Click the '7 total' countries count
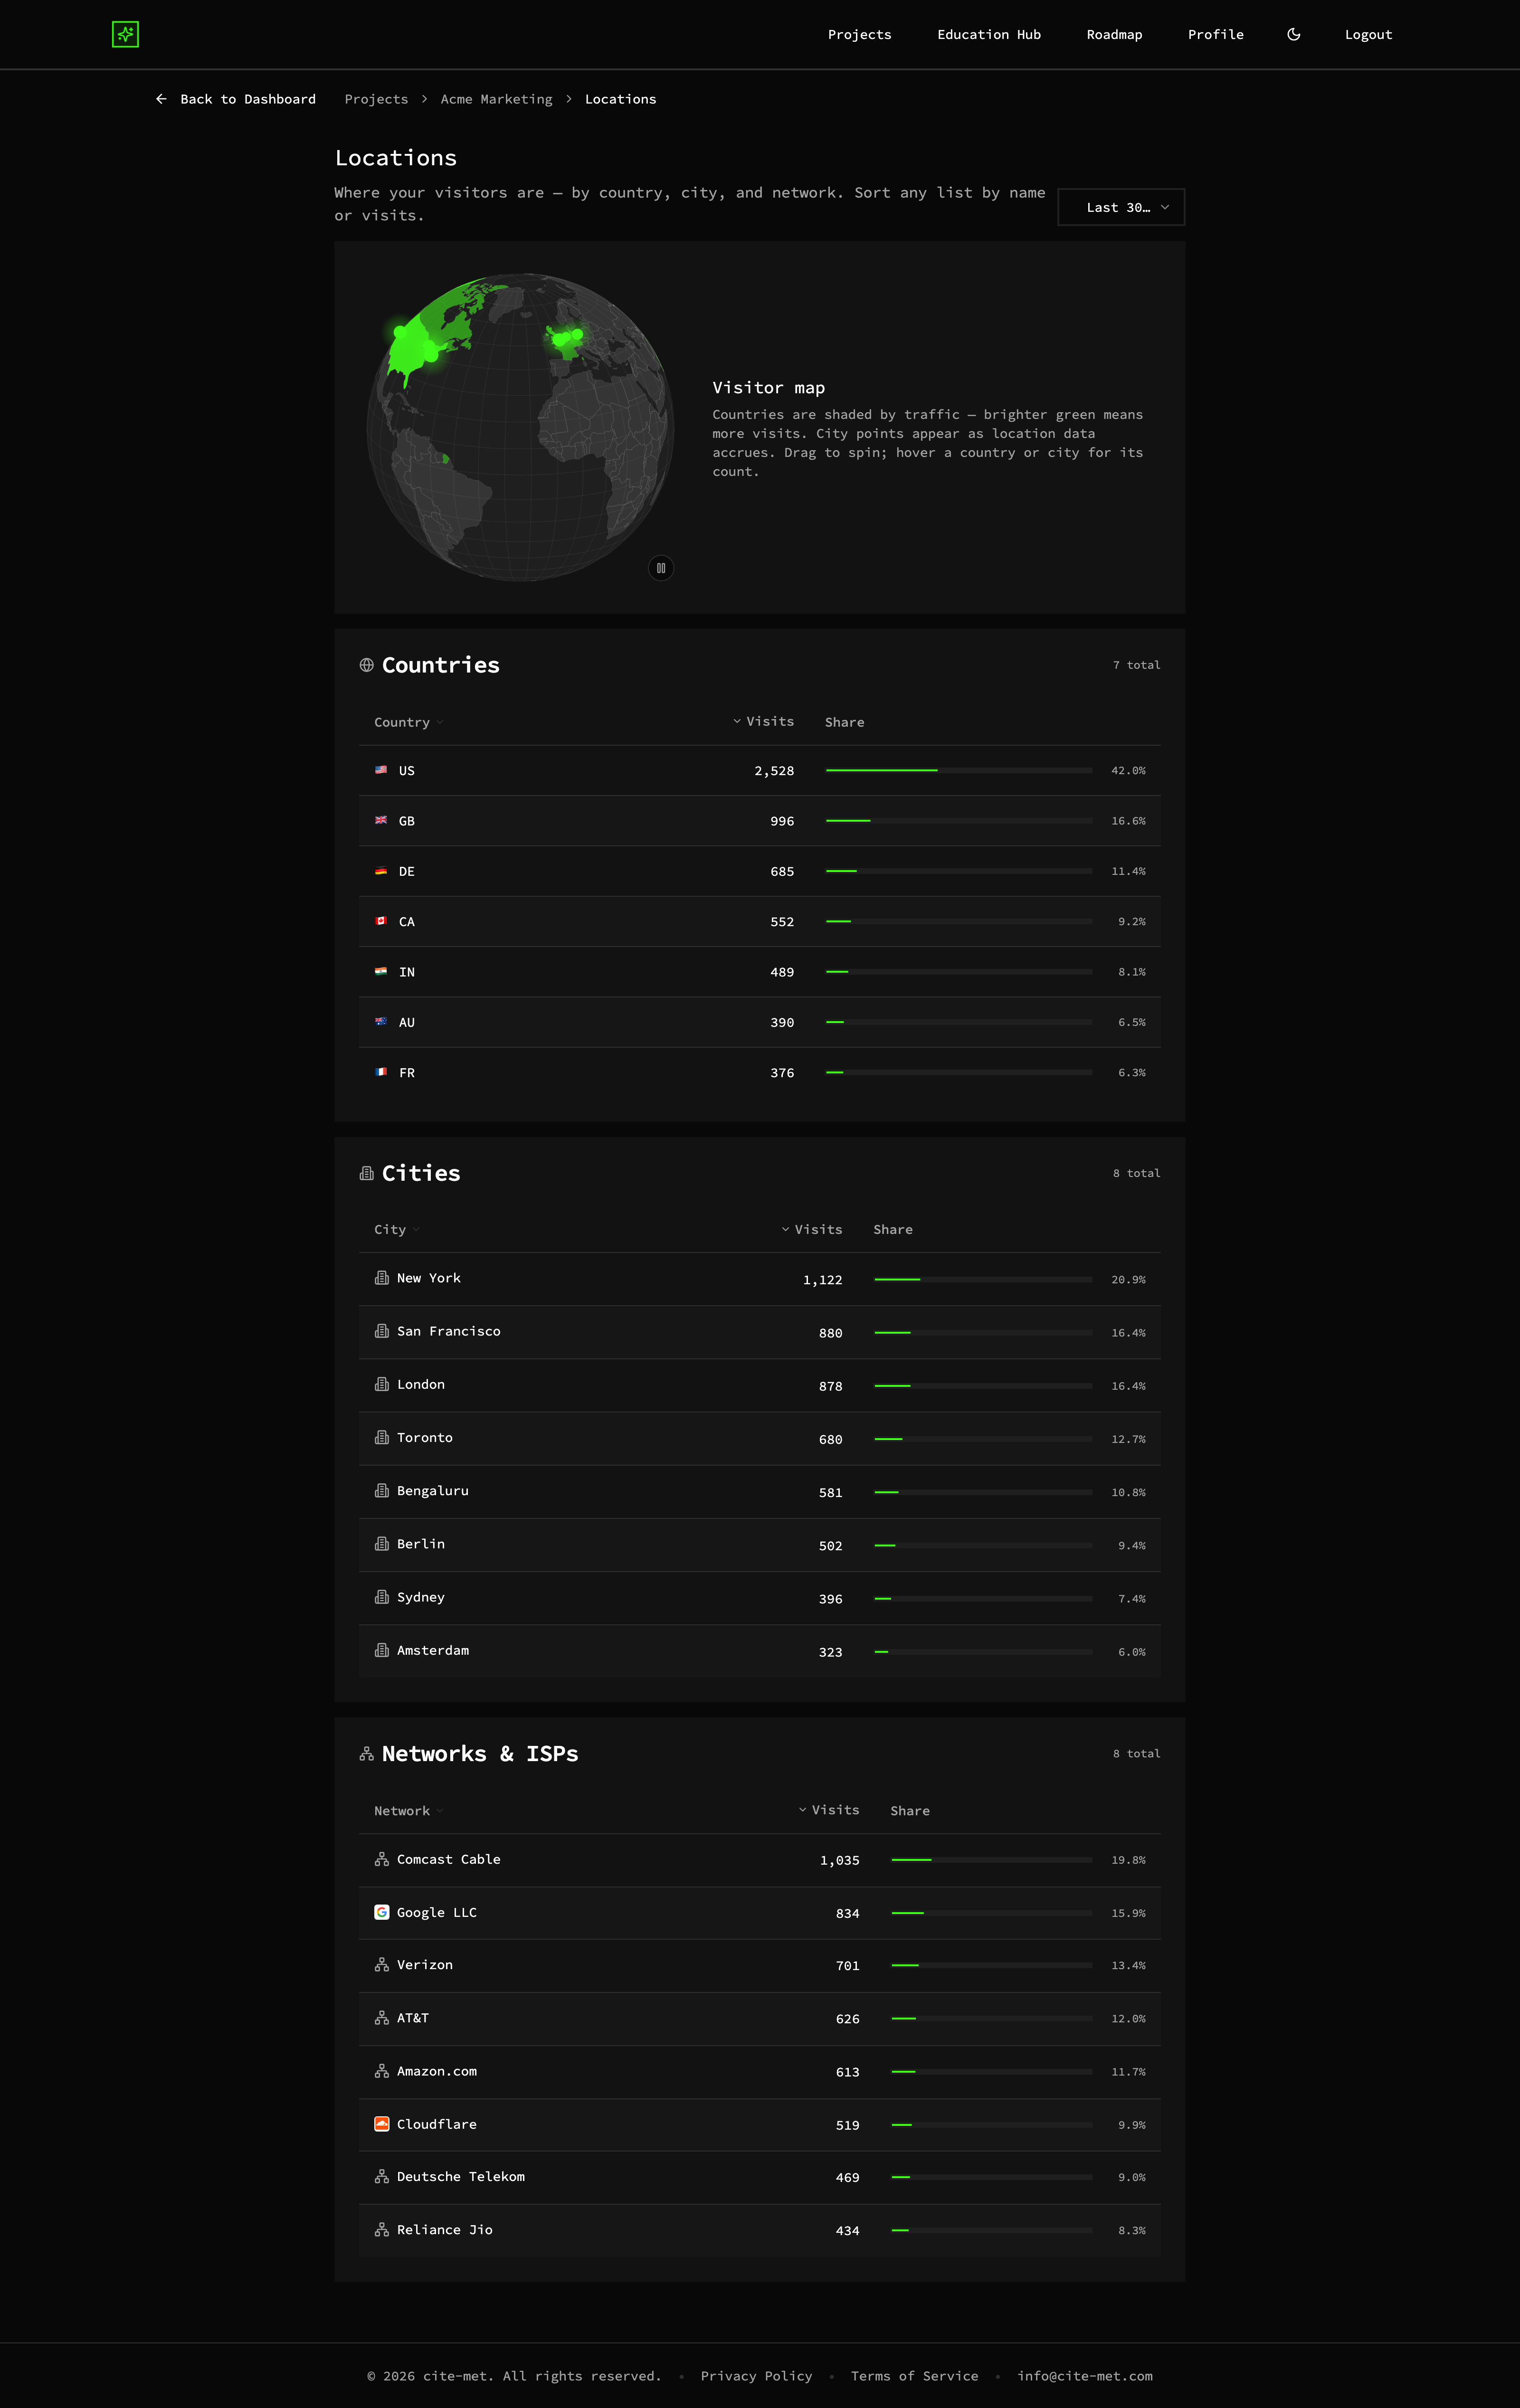Image resolution: width=1520 pixels, height=2408 pixels. click(1137, 665)
